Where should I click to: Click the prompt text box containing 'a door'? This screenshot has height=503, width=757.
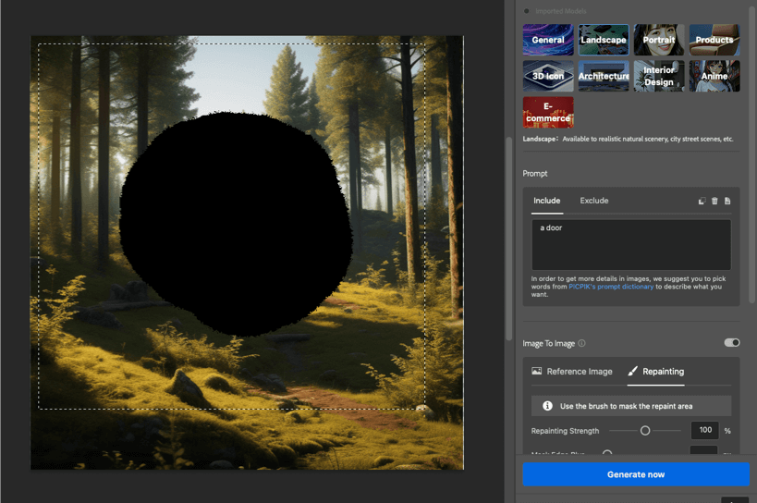(x=630, y=244)
